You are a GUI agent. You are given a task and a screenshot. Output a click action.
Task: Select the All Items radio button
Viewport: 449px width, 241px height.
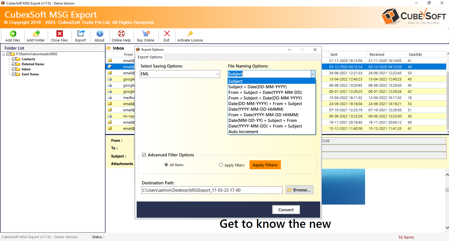click(166, 165)
